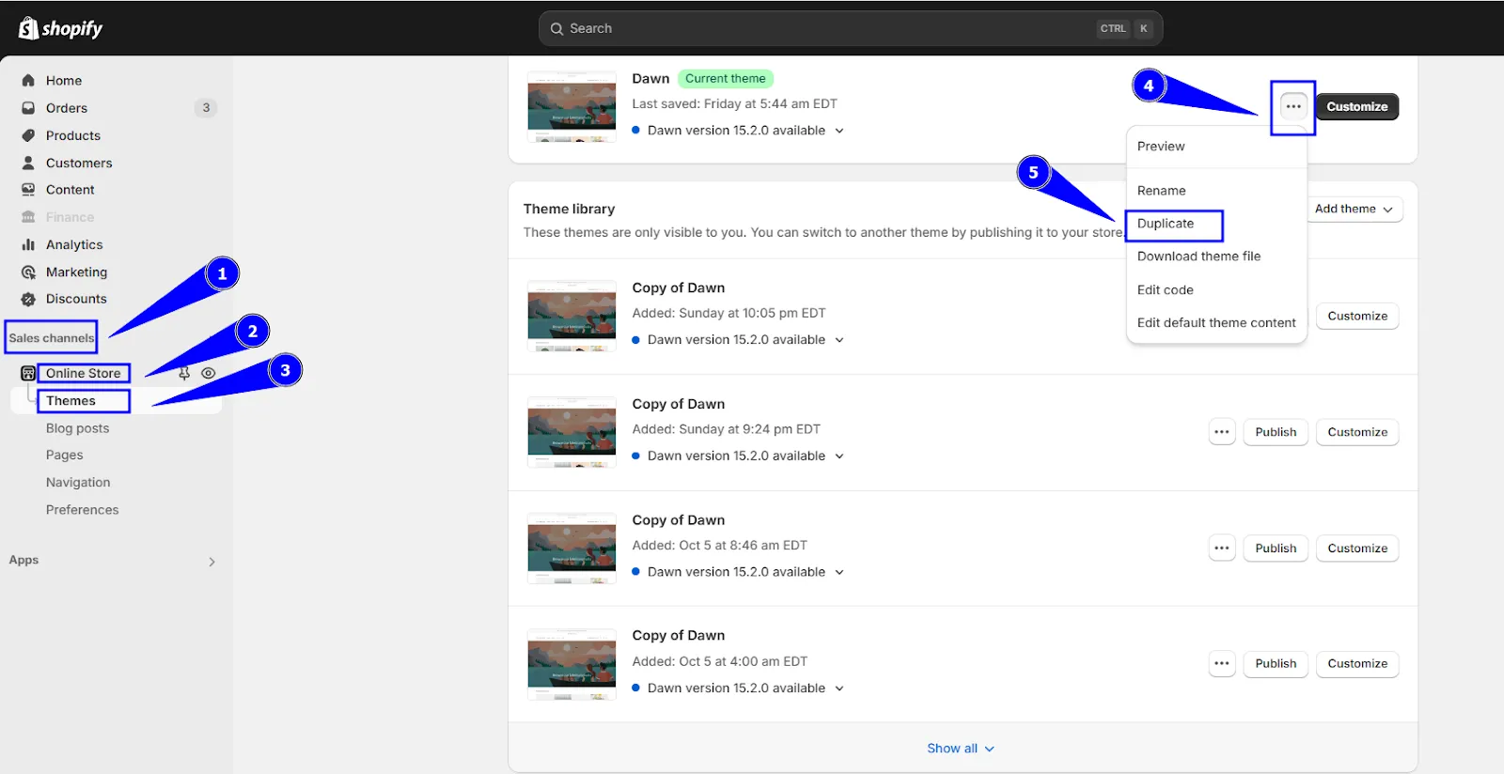
Task: Open Navigation in sidebar
Action: pos(78,482)
